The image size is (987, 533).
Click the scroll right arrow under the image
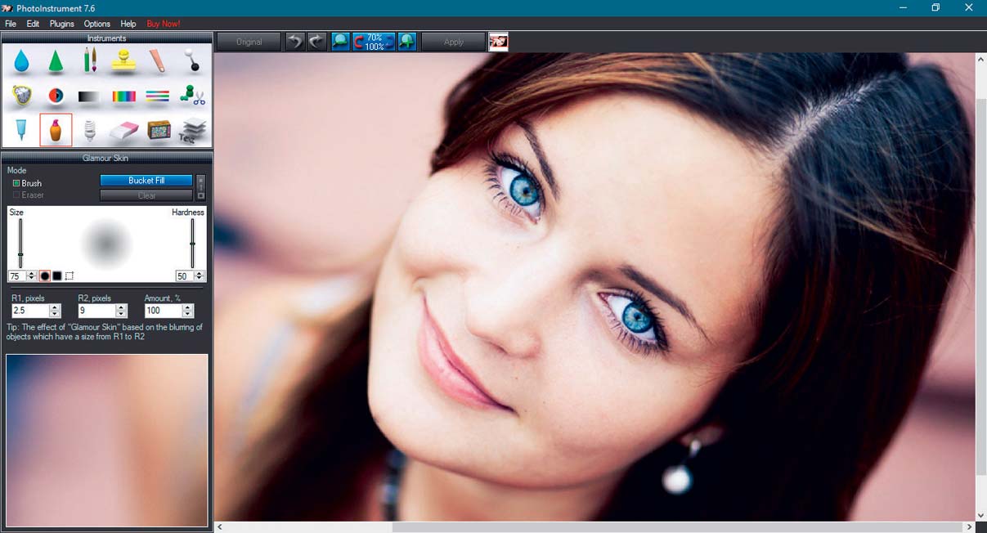[969, 527]
